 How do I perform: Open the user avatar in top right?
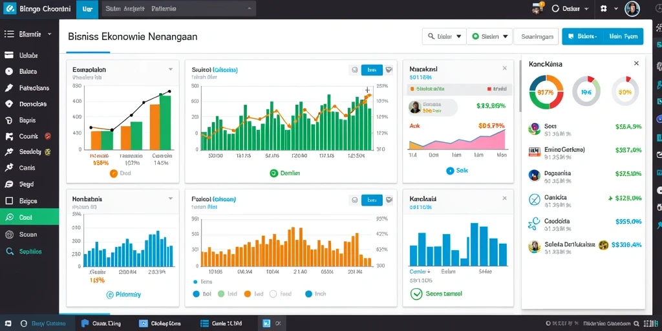point(632,8)
